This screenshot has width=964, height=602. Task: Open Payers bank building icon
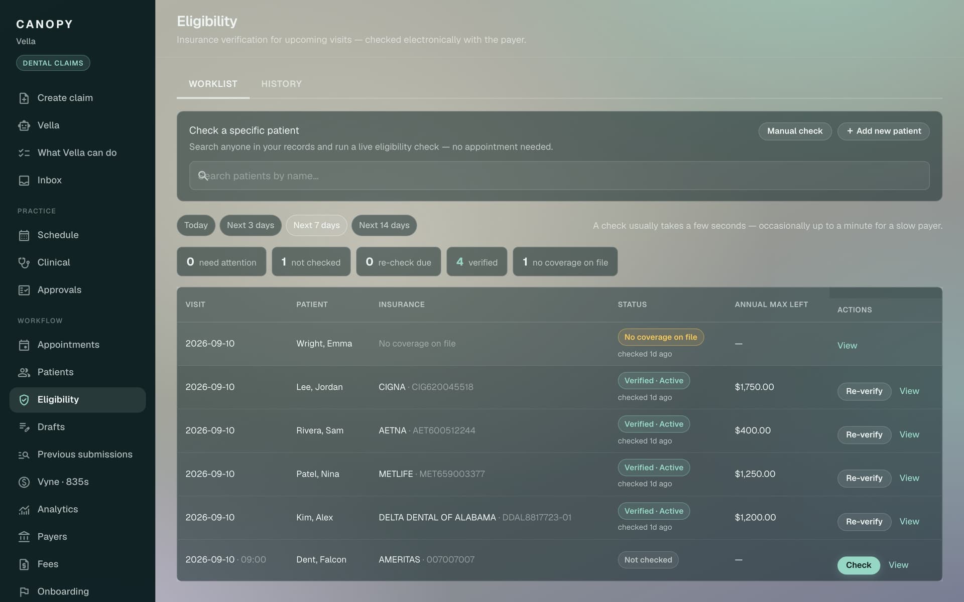pos(24,537)
